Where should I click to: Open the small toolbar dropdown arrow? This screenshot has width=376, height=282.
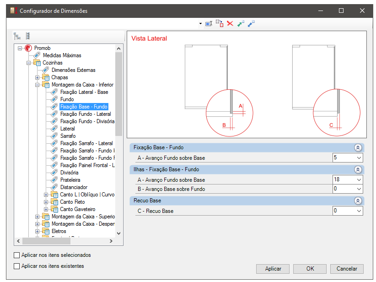[200, 24]
